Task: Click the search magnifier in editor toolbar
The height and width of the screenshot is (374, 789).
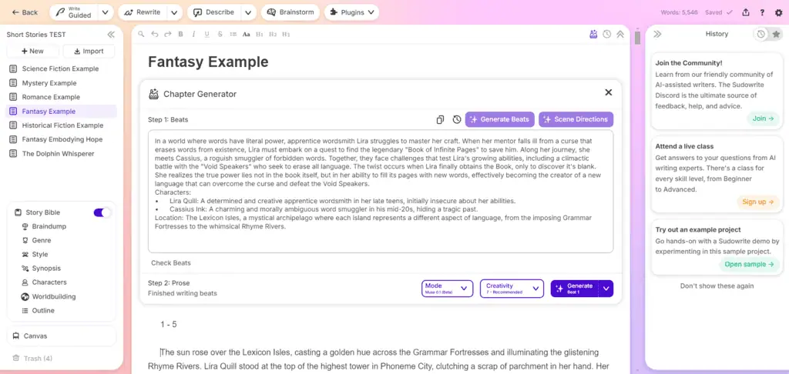Action: (x=141, y=34)
